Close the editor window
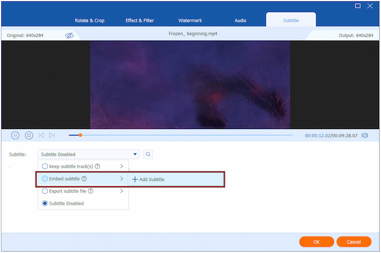This screenshot has width=381, height=253. 370,6
